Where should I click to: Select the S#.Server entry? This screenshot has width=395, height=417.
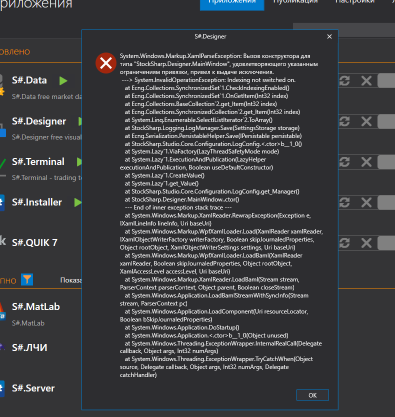(x=33, y=388)
